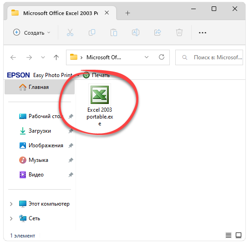The image size is (249, 243).
Task: Click the Rename icon in toolbar
Action: point(136,33)
